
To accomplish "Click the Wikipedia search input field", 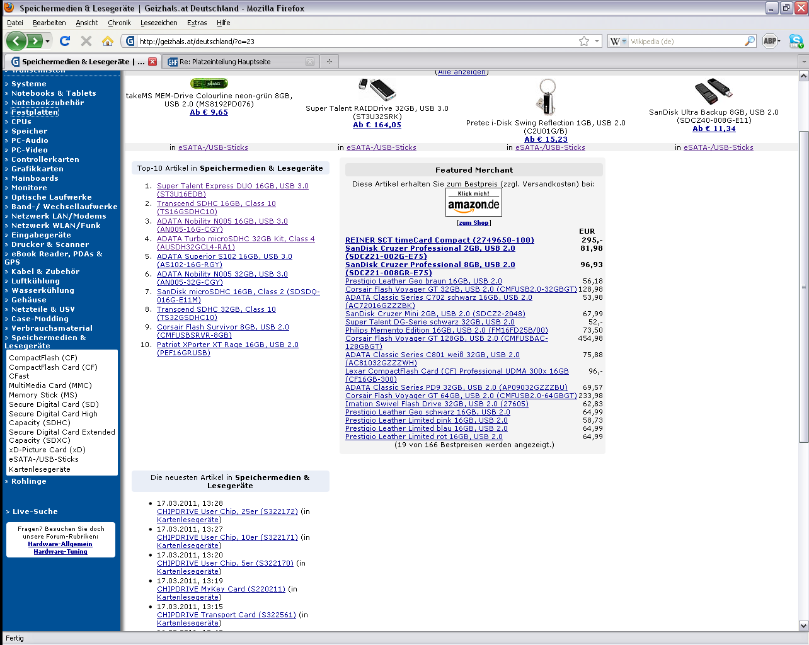I will (x=686, y=41).
